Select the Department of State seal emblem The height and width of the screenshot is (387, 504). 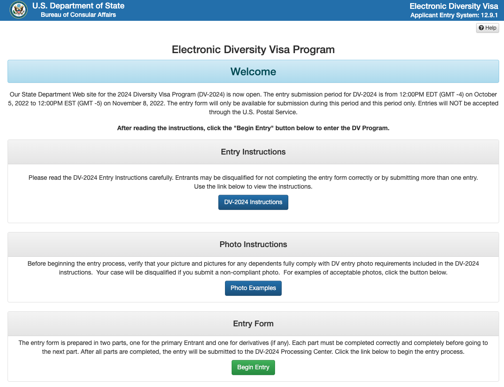point(19,10)
